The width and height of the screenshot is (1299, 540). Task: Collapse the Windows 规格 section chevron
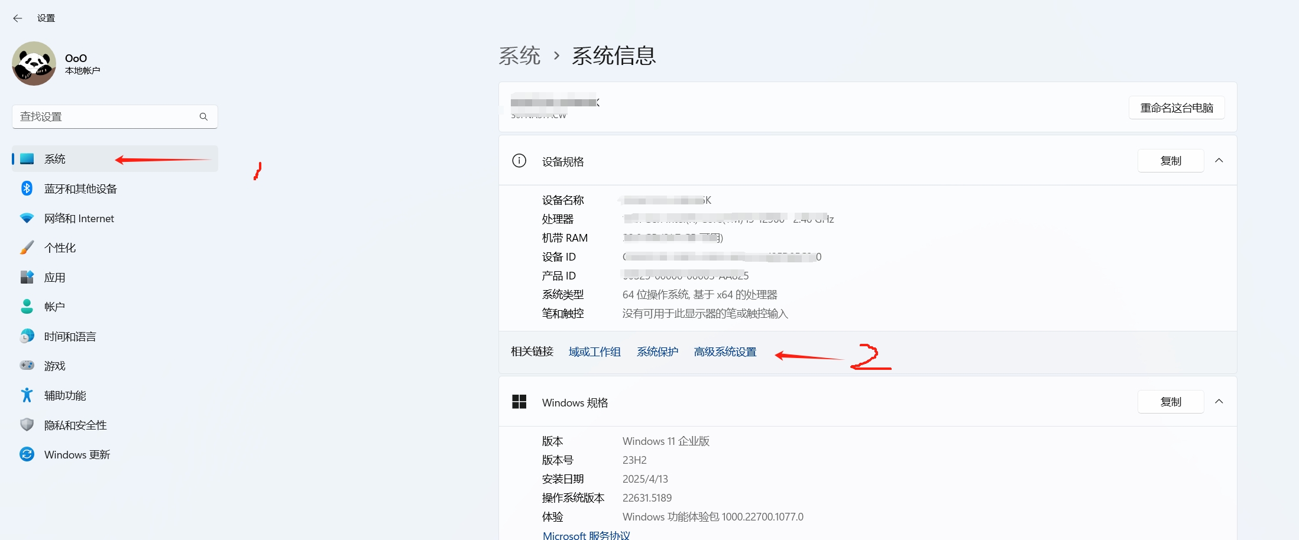coord(1219,402)
